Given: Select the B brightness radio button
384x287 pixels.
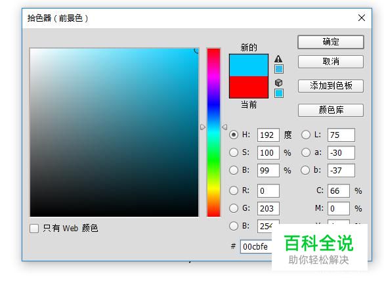Looking at the screenshot, I should pyautogui.click(x=234, y=170).
